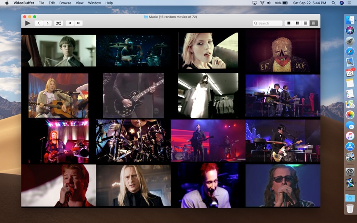Select the lone guitarist with white guitar thumbnail

[283, 140]
